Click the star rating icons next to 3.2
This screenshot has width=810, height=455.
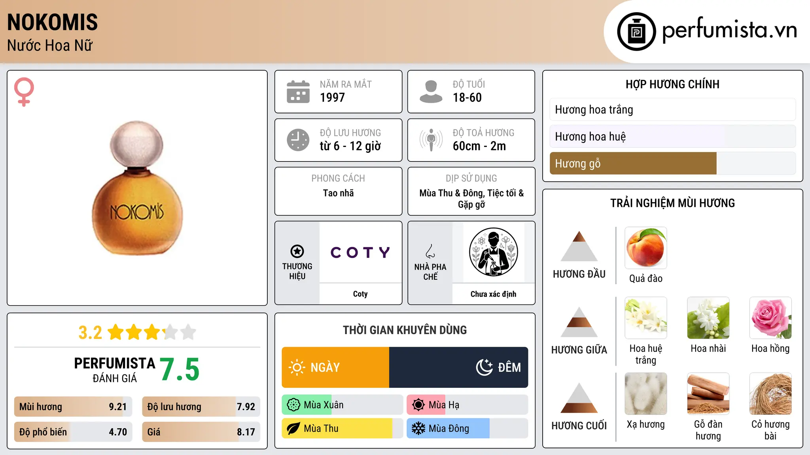pos(151,332)
